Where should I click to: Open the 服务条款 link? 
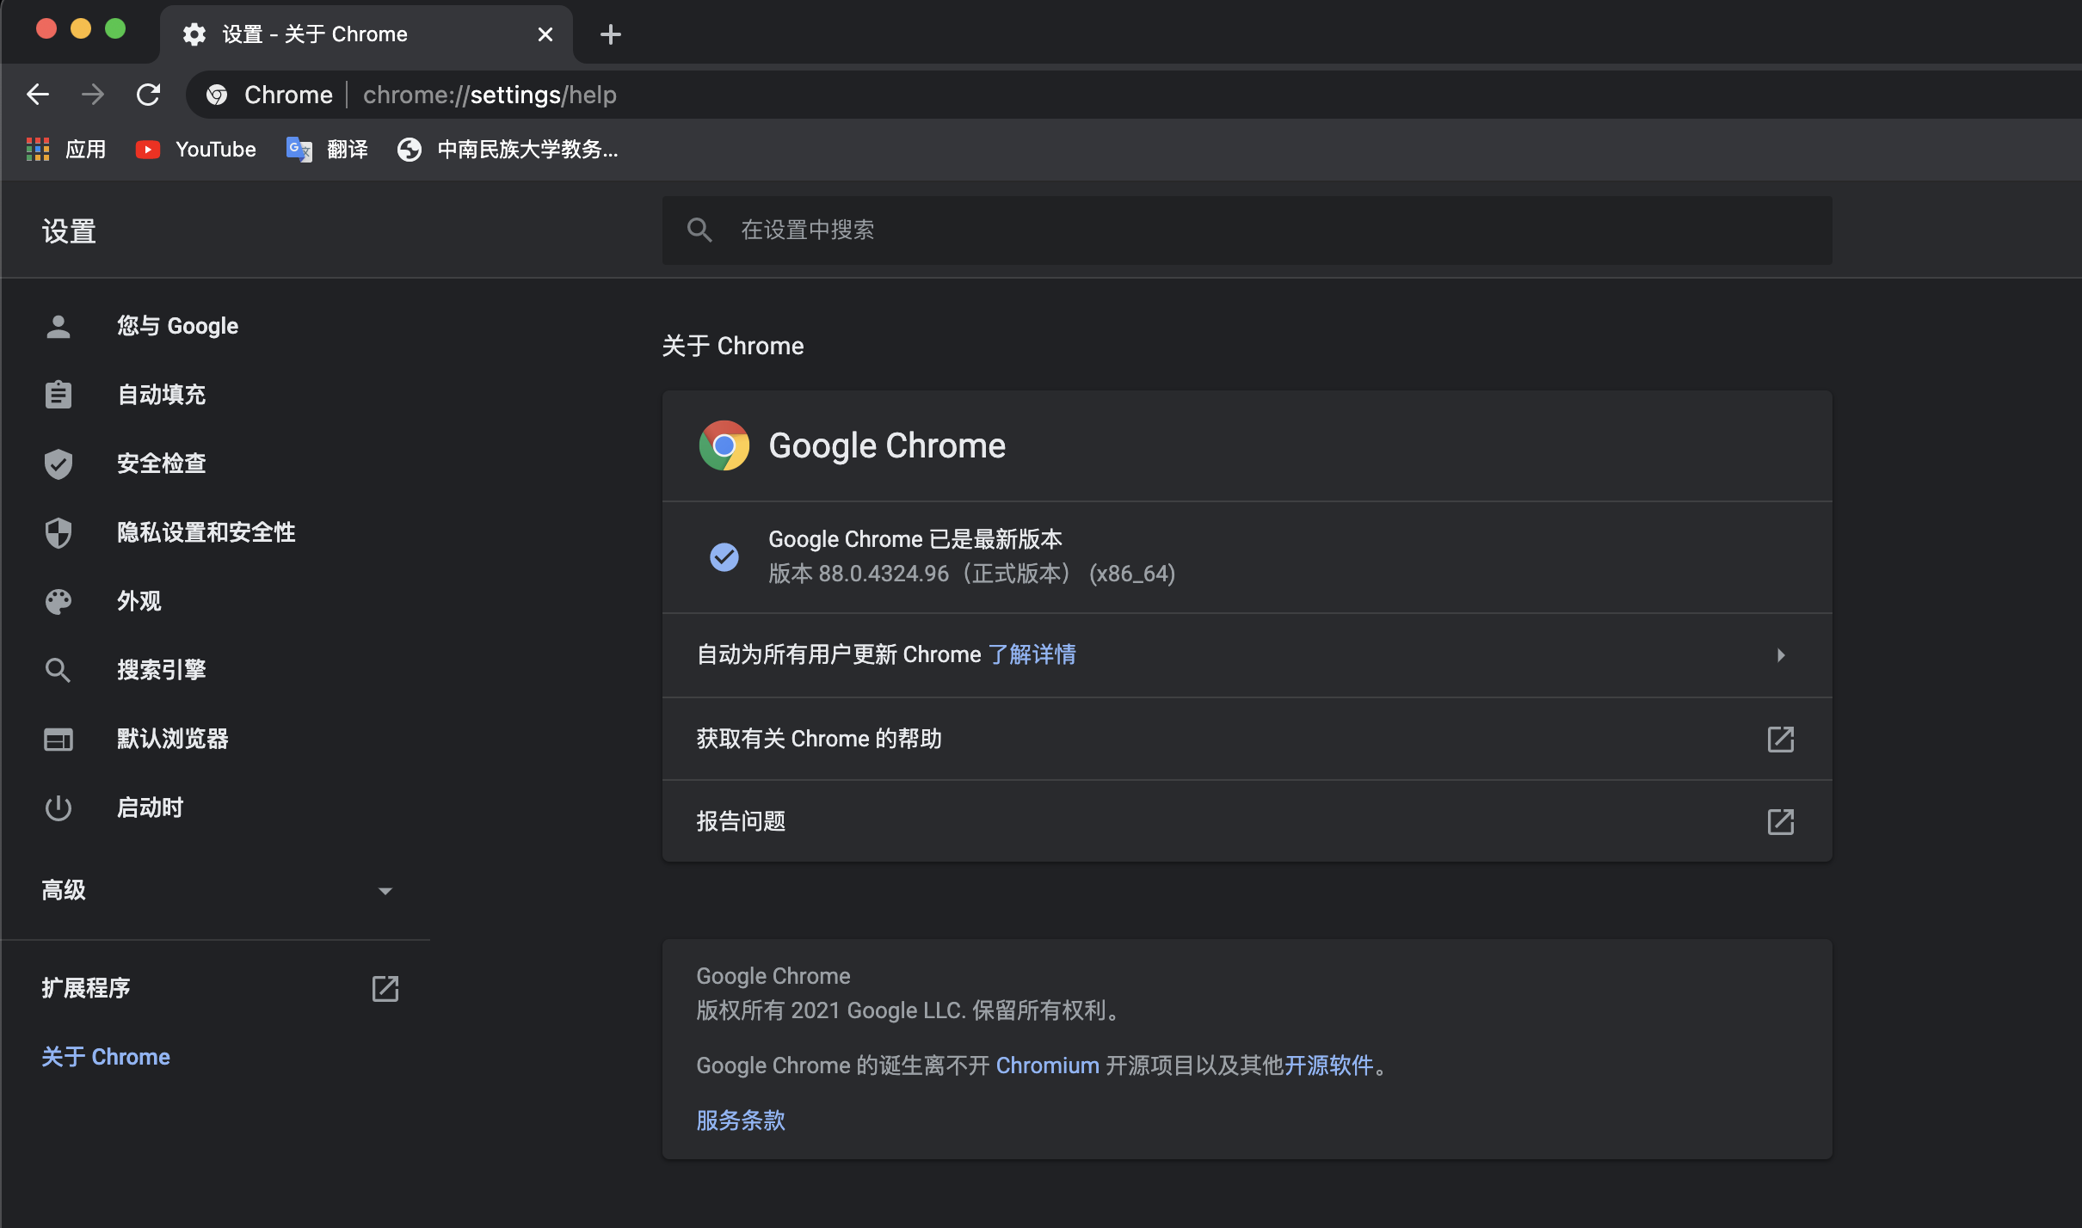740,1121
